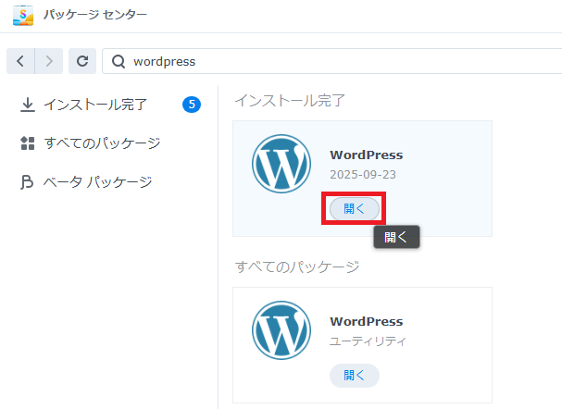
Task: Click the grid icon beside すべてのパッケージ
Action: [28, 143]
